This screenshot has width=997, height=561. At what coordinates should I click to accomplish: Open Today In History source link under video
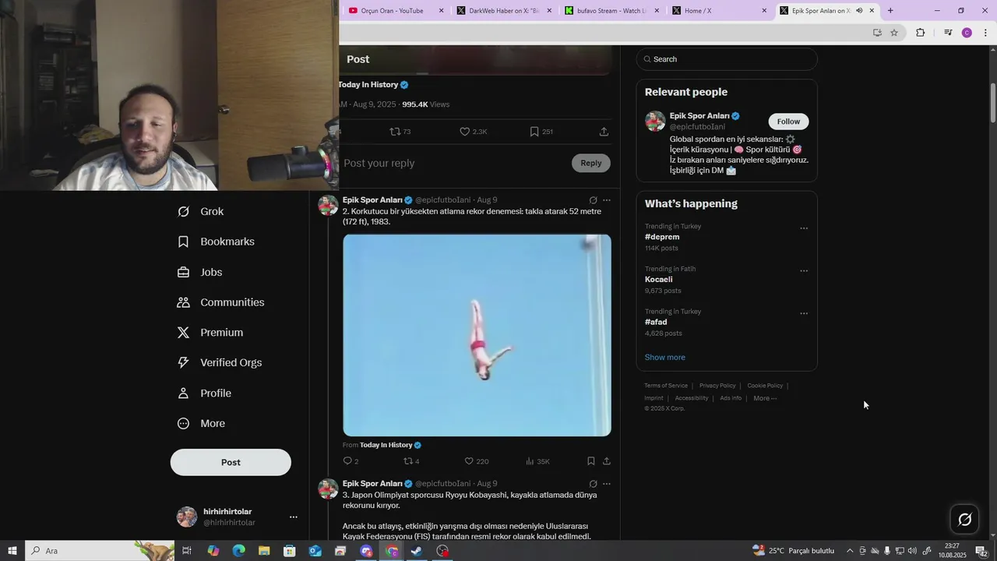(390, 445)
